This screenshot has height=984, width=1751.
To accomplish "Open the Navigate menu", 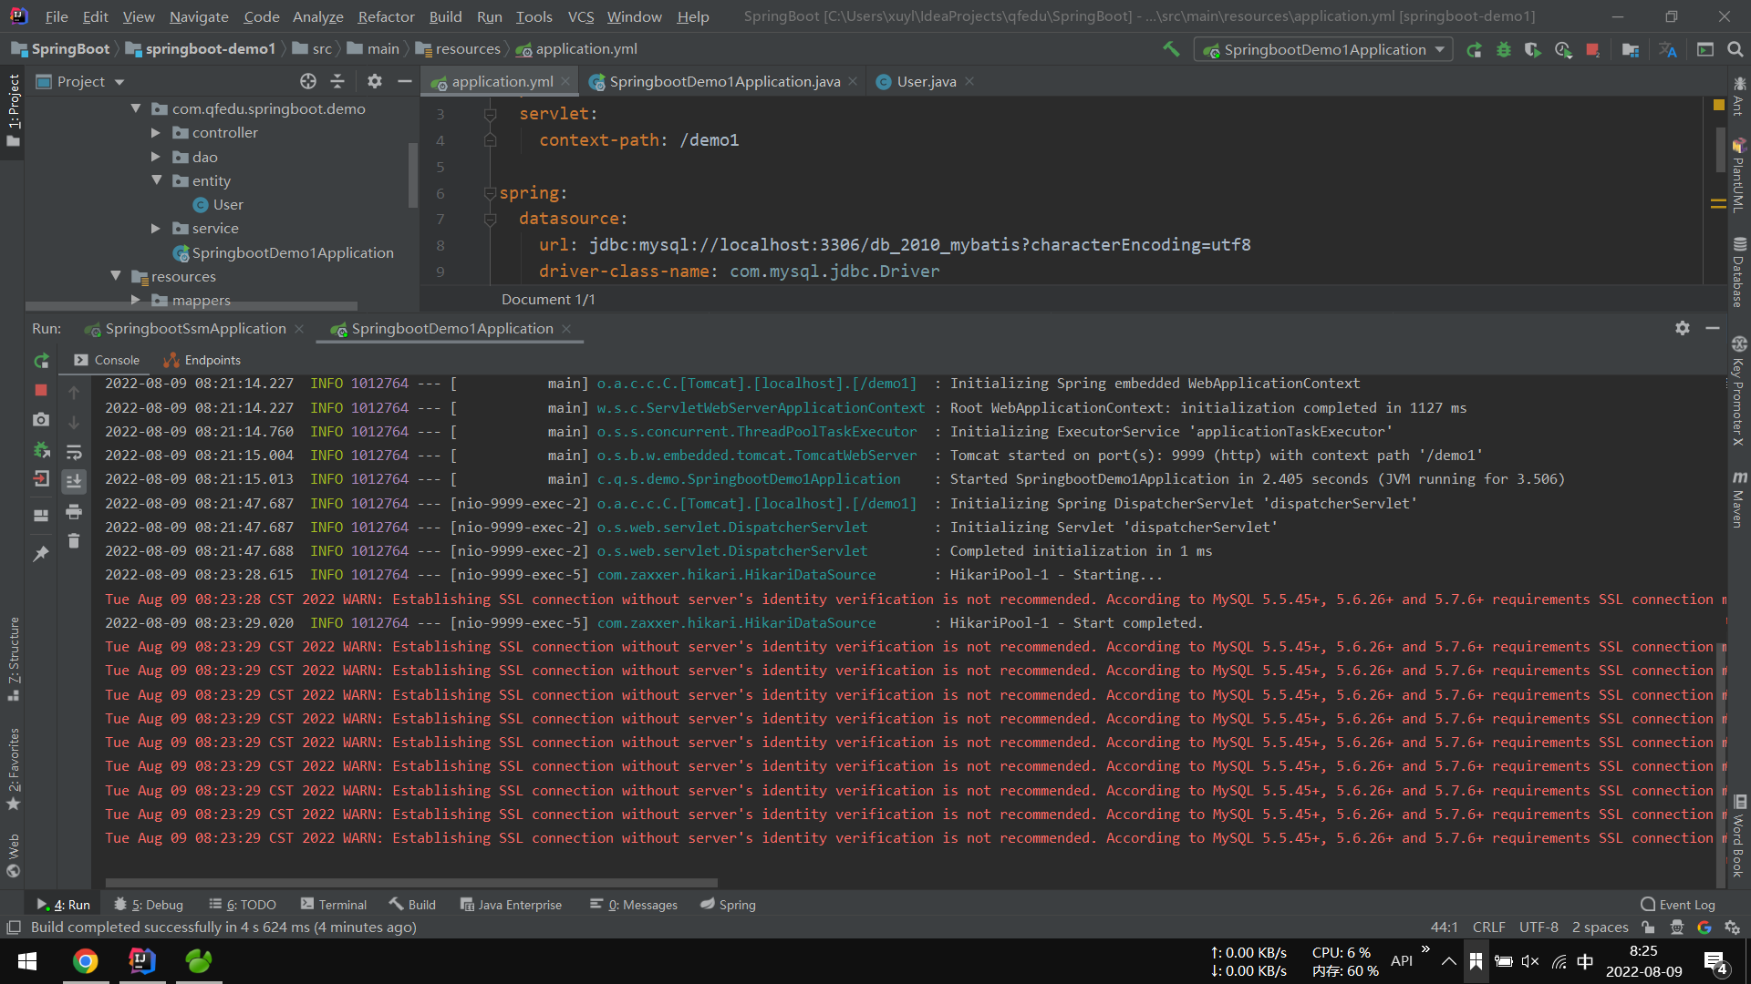I will point(199,16).
